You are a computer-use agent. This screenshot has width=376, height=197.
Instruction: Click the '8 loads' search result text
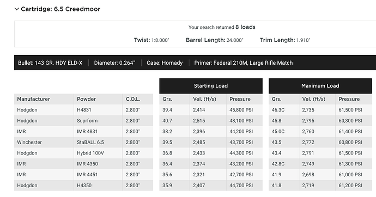tap(245, 27)
